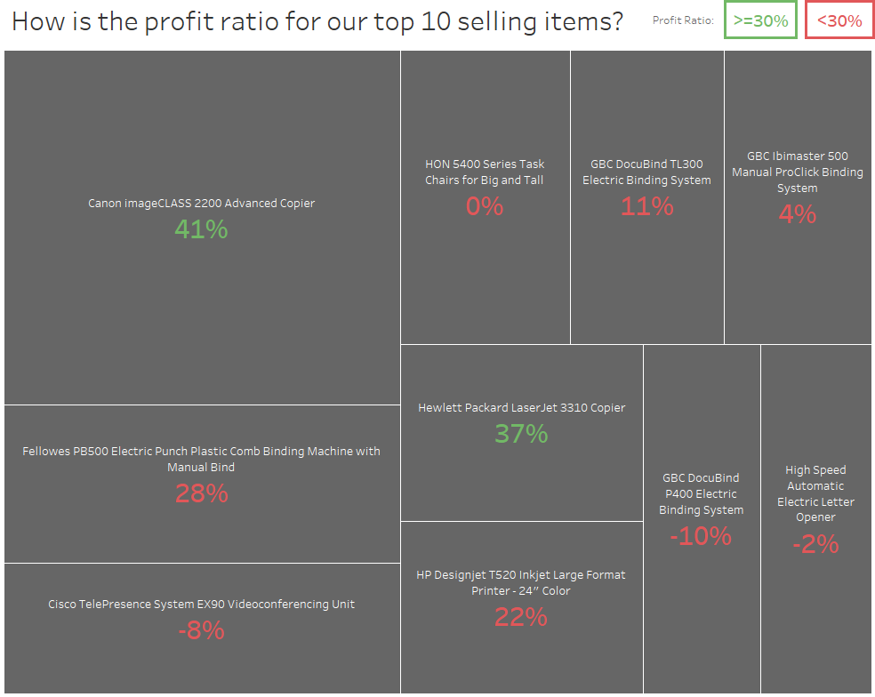The image size is (875, 697).
Task: Select the Fellowes PB500 Electric Punch tile
Action: tap(202, 484)
